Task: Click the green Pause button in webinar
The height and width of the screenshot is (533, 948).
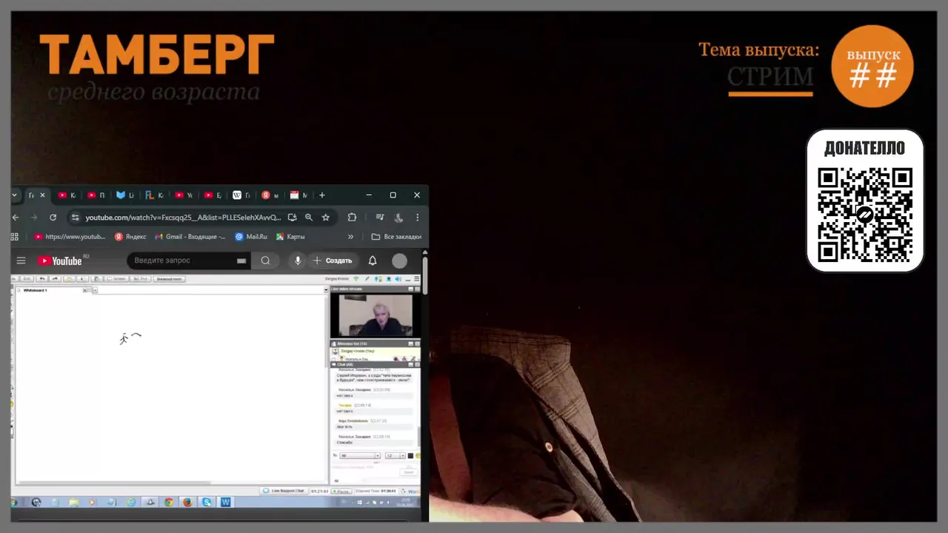Action: coord(341,491)
